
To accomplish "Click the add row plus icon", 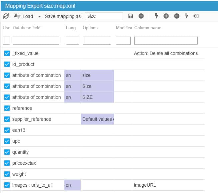I will (166, 16).
